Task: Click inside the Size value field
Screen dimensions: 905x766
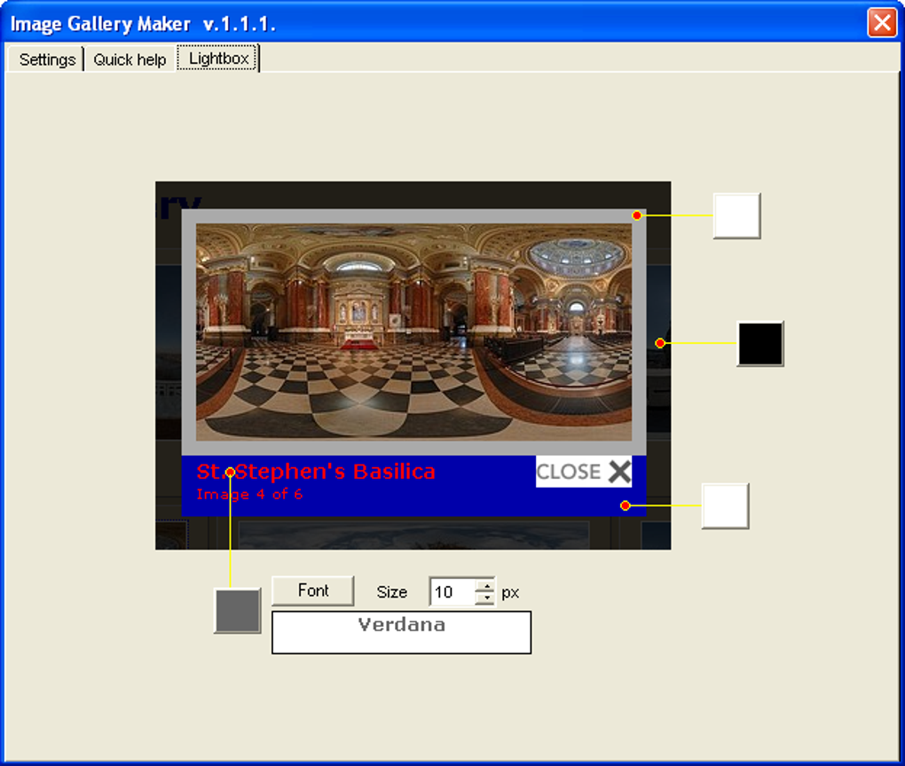Action: (x=456, y=591)
